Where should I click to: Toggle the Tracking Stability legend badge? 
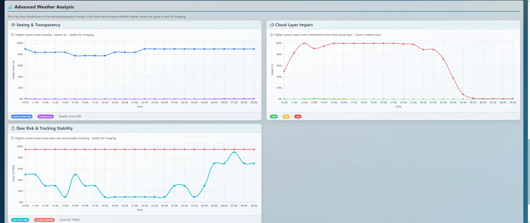point(44,220)
